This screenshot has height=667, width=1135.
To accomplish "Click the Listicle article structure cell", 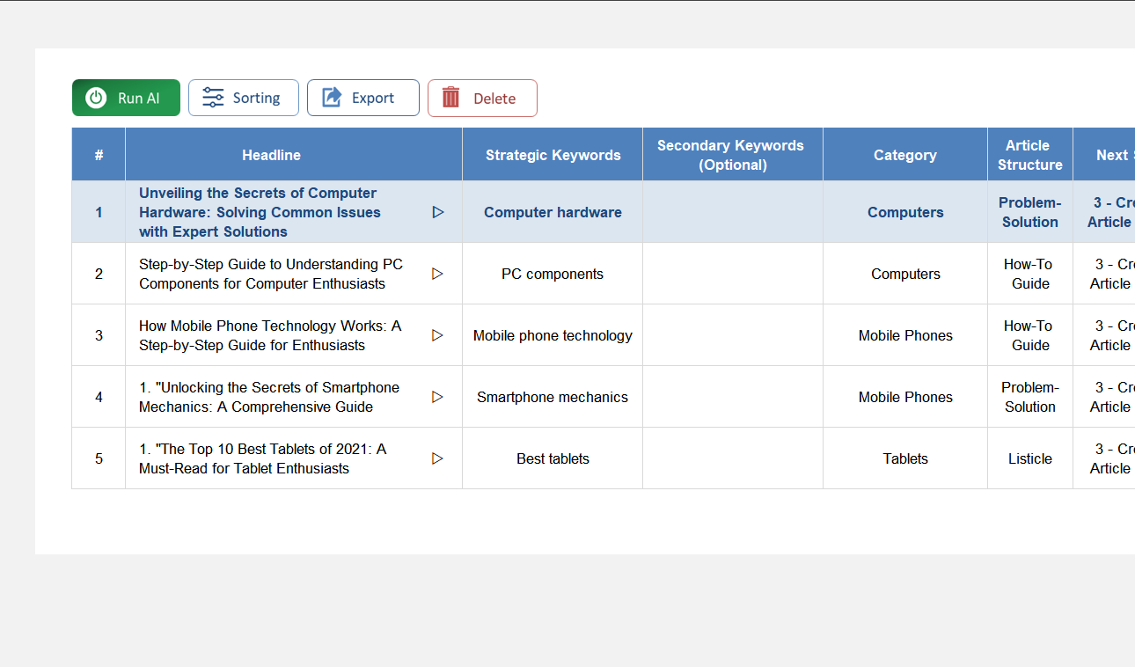I will (1029, 458).
